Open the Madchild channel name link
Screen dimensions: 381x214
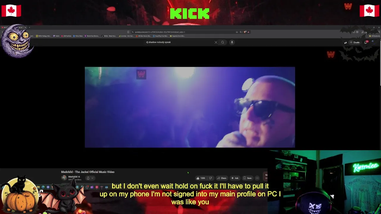point(73,177)
